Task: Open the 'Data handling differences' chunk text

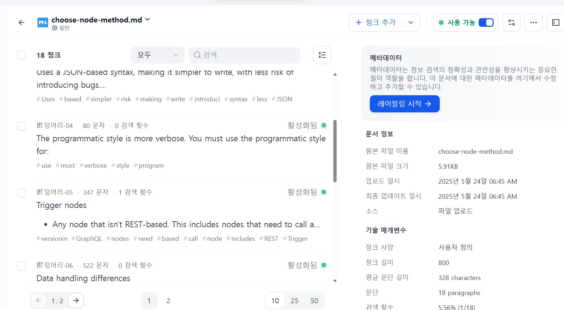Action: pos(83,278)
